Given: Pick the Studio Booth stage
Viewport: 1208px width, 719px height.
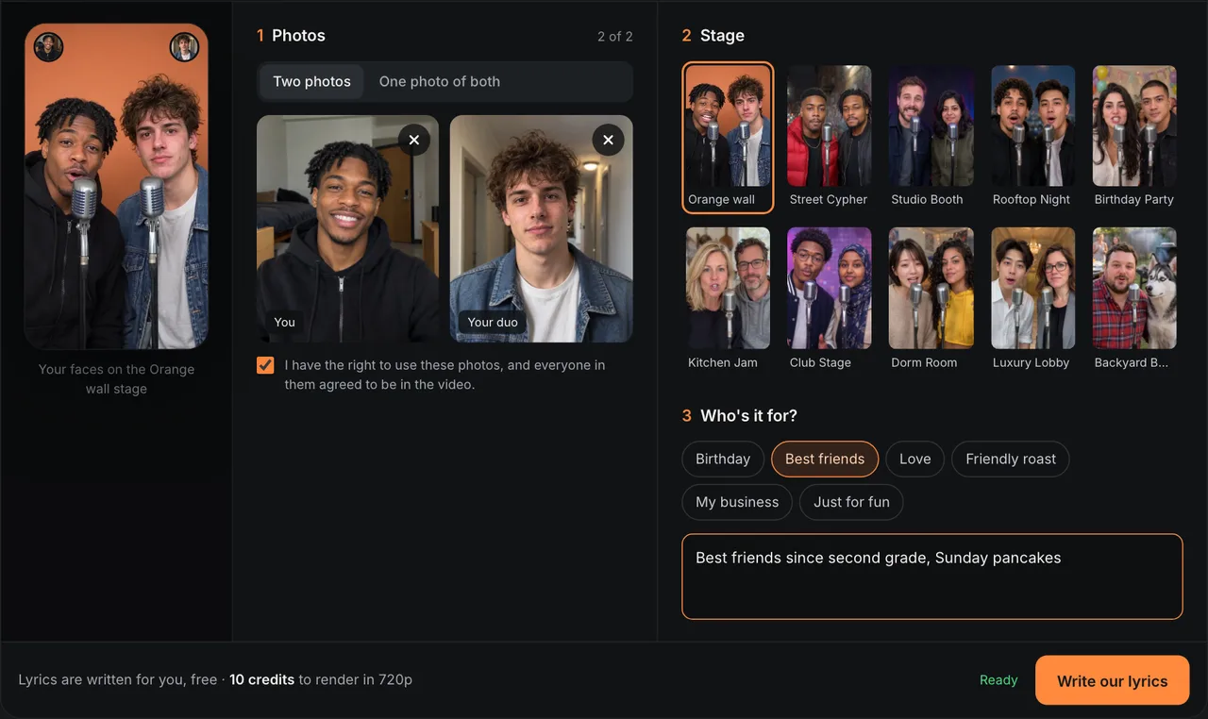Looking at the screenshot, I should (x=931, y=138).
